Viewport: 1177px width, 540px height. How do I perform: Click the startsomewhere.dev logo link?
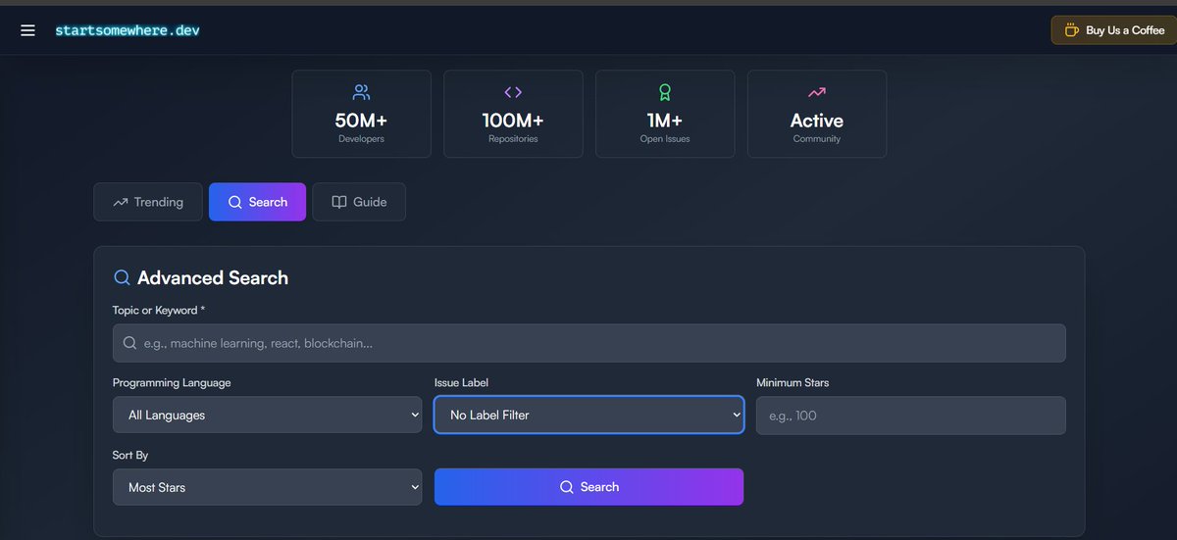pyautogui.click(x=128, y=30)
